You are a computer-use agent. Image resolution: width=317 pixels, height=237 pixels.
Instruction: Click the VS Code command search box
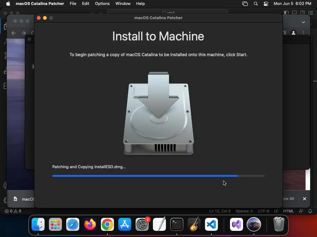(x=167, y=12)
